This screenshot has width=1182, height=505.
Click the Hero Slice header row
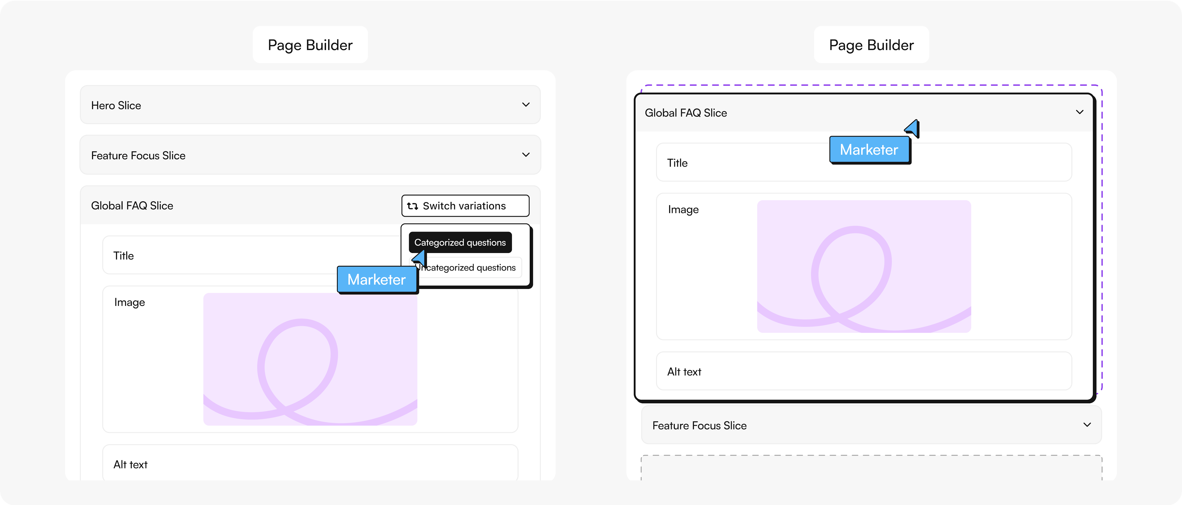coord(275,105)
